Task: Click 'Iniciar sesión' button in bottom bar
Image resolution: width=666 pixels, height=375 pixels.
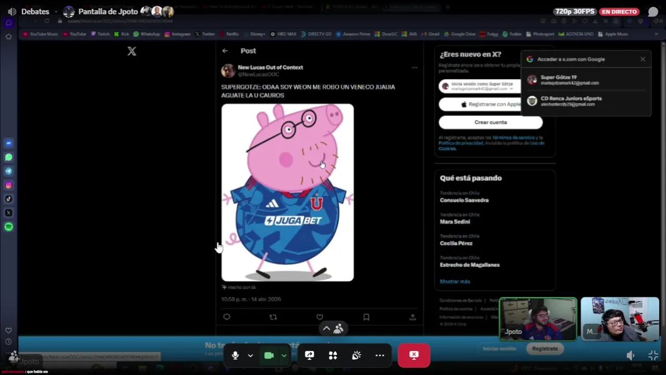Action: 499,349
